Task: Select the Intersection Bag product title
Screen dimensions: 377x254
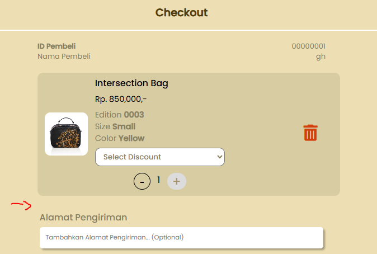Action: tap(131, 83)
